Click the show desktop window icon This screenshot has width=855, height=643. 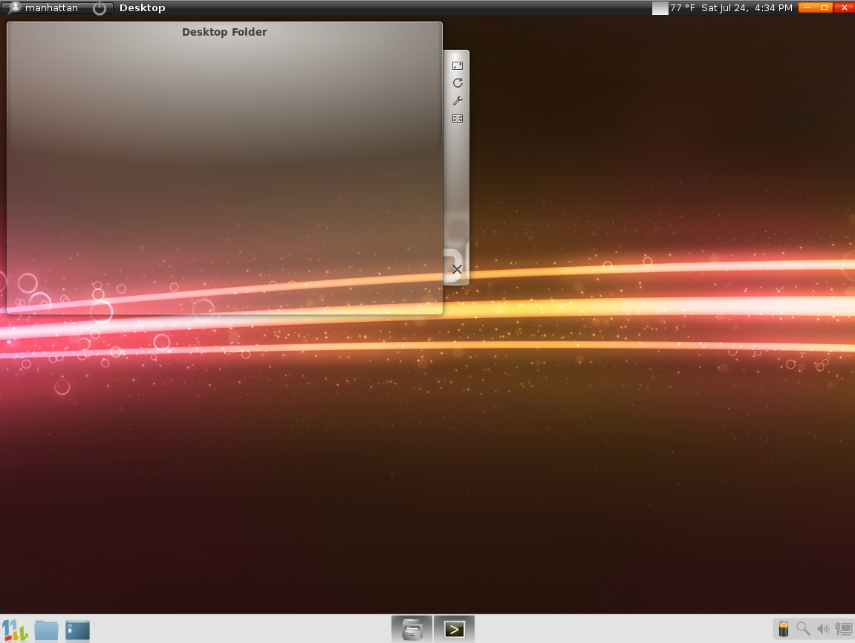77,630
